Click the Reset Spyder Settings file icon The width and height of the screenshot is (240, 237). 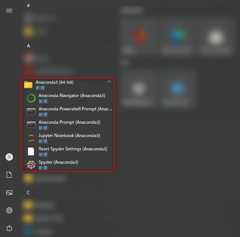tap(31, 151)
